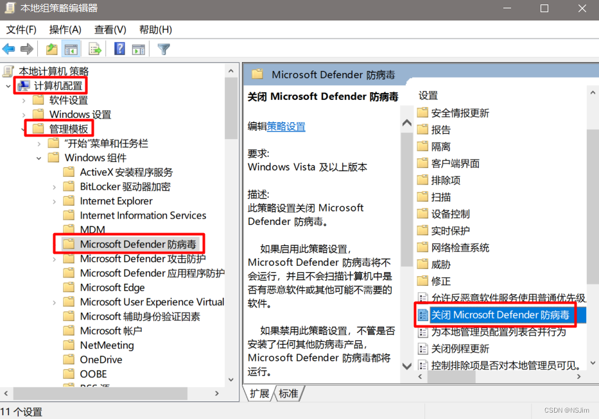Click the tree pane vertical scrollbar thumb
599x419 pixels.
click(230, 108)
